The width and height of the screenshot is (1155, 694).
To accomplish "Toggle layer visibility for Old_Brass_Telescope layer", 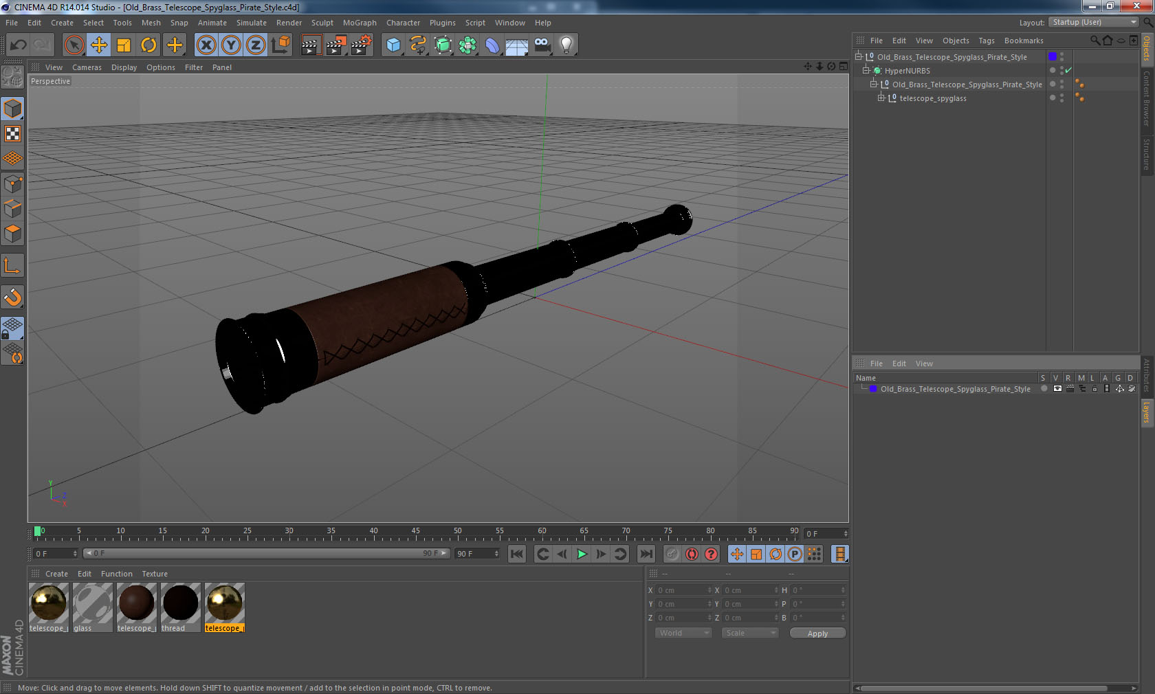I will 1057,389.
